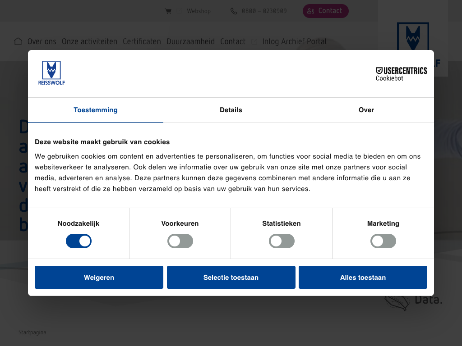The width and height of the screenshot is (462, 346).
Task: Click the external link icon before Inlog Archief
Action: click(254, 41)
